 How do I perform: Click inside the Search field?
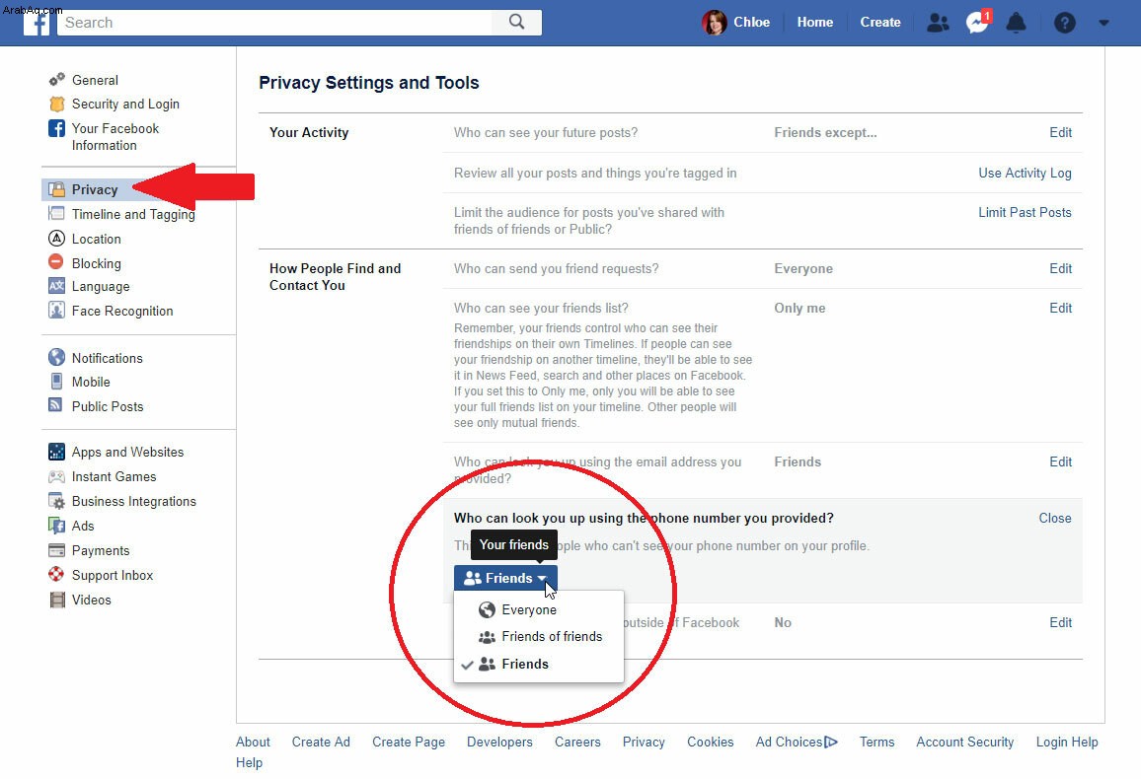(x=275, y=23)
